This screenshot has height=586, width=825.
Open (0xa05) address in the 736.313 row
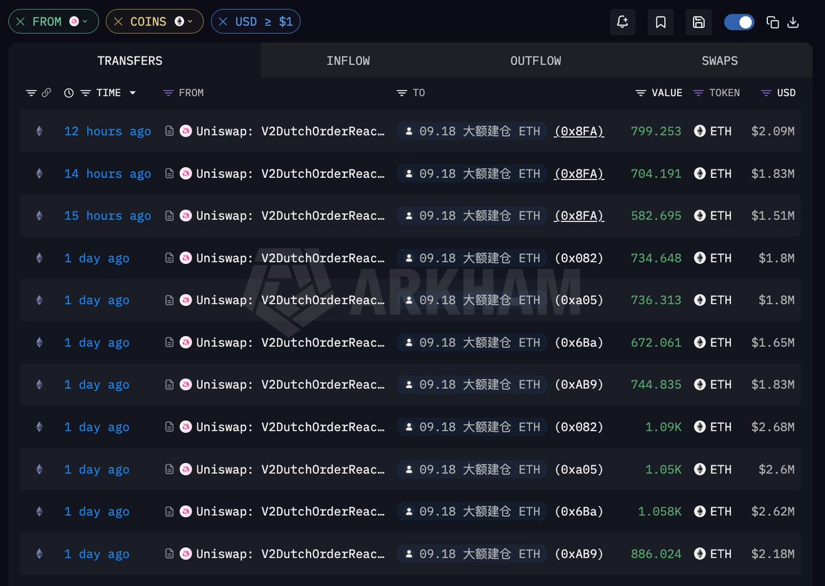point(579,300)
